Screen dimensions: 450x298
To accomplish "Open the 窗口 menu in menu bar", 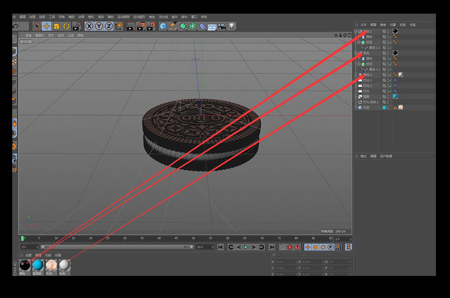I will pyautogui.click(x=194, y=17).
